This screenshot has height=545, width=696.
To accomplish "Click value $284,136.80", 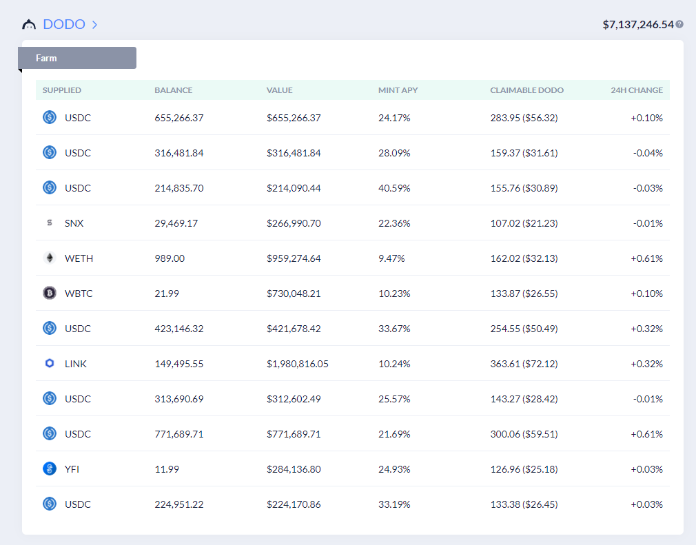I will coord(294,469).
